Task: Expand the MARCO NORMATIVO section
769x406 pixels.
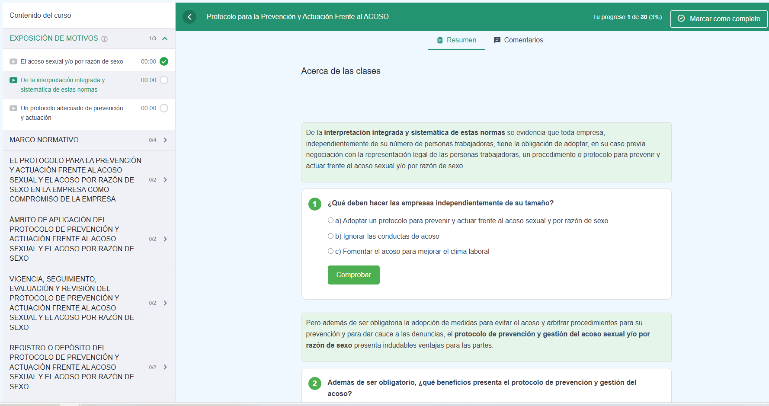Action: coord(165,140)
